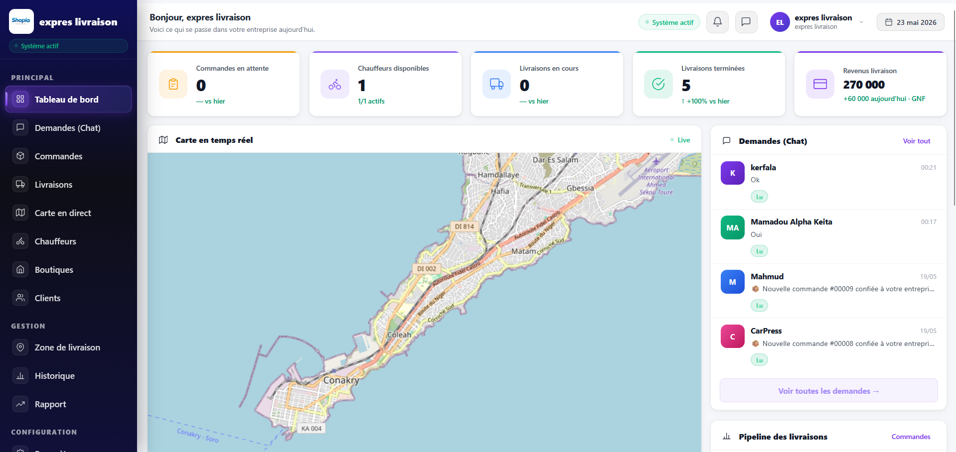Click the Live indicator on map header

(x=680, y=140)
